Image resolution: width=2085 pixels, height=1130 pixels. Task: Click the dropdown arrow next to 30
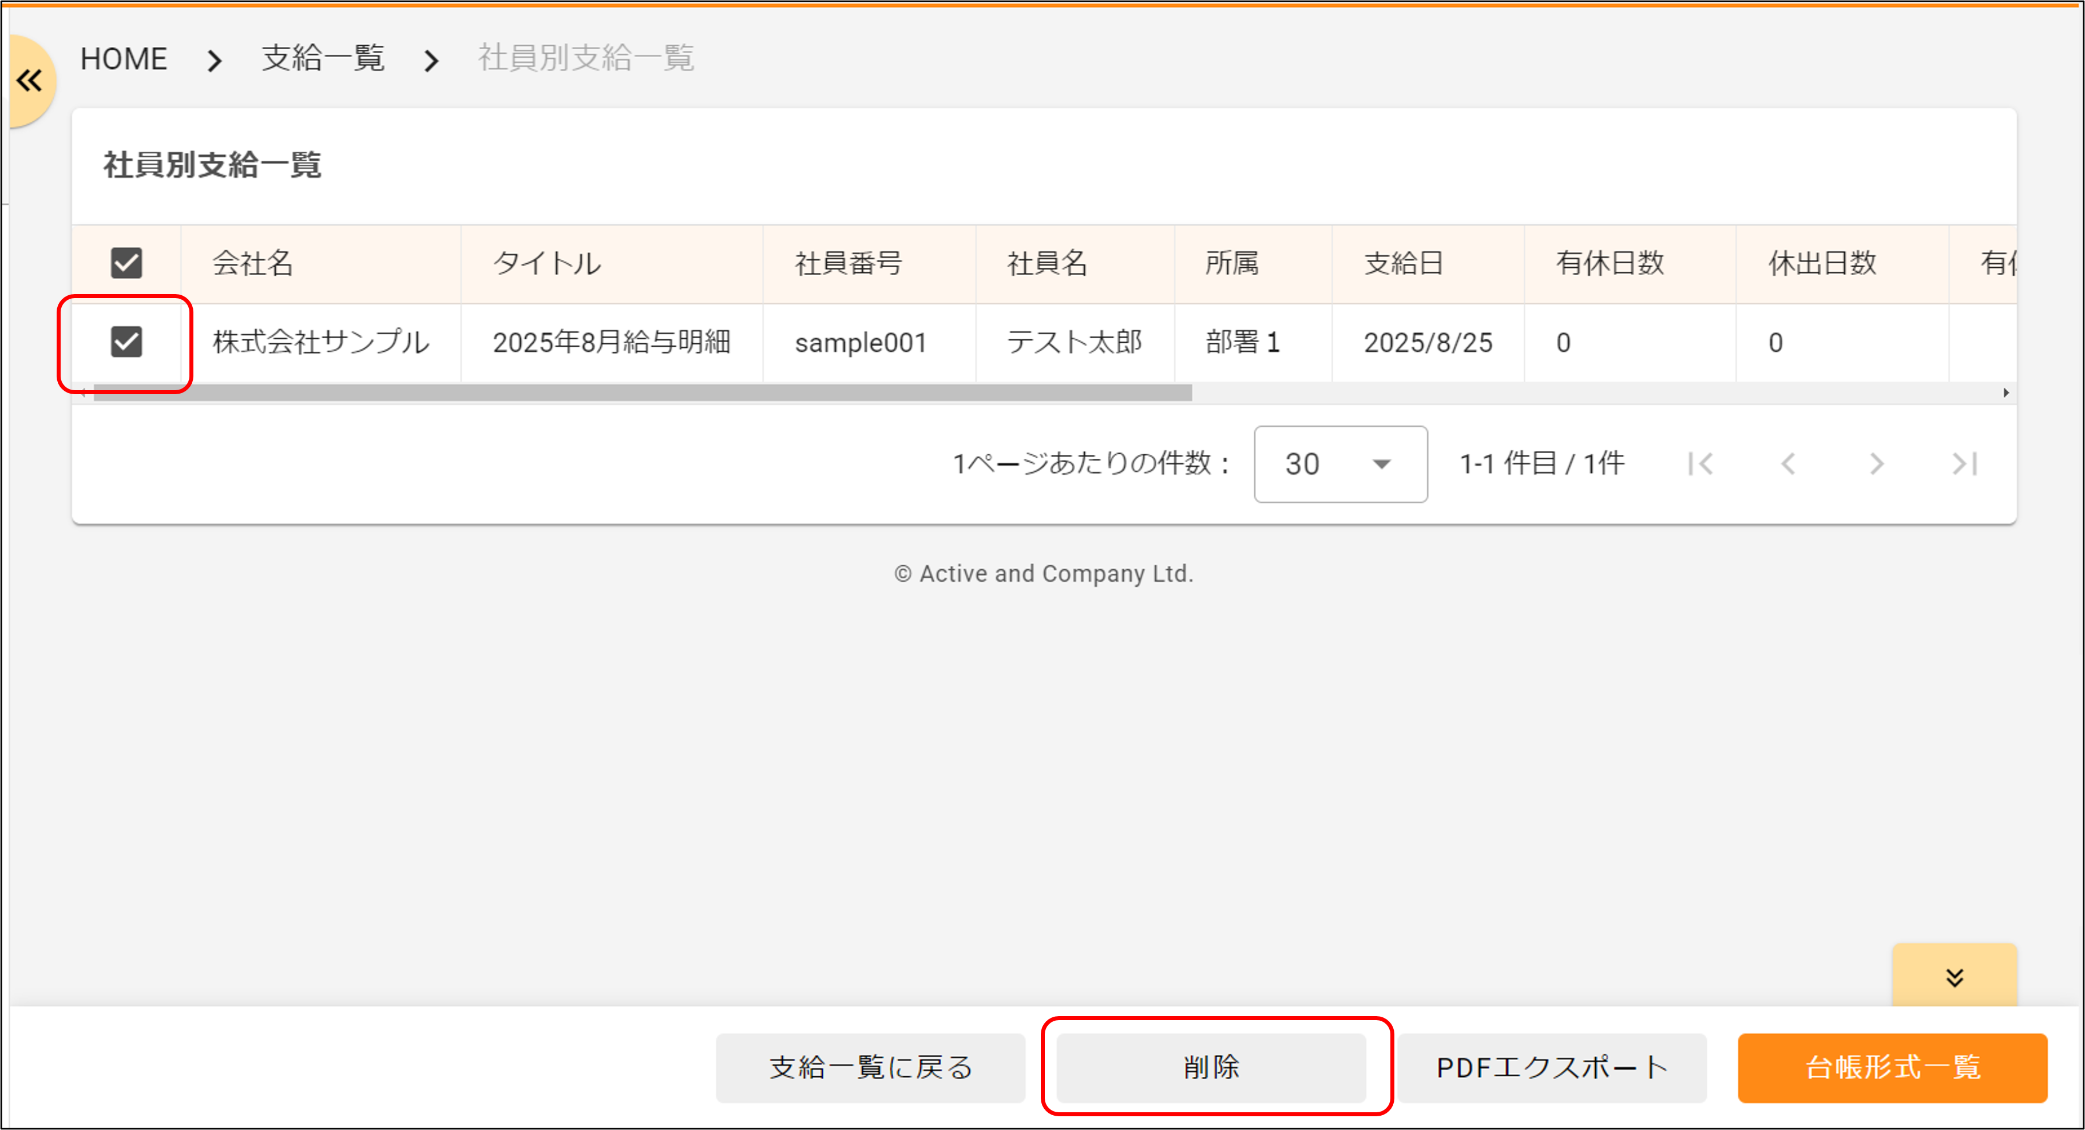[x=1382, y=464]
